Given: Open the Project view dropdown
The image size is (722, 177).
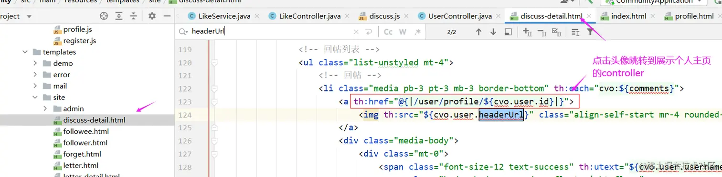Looking at the screenshot, I should (x=29, y=16).
